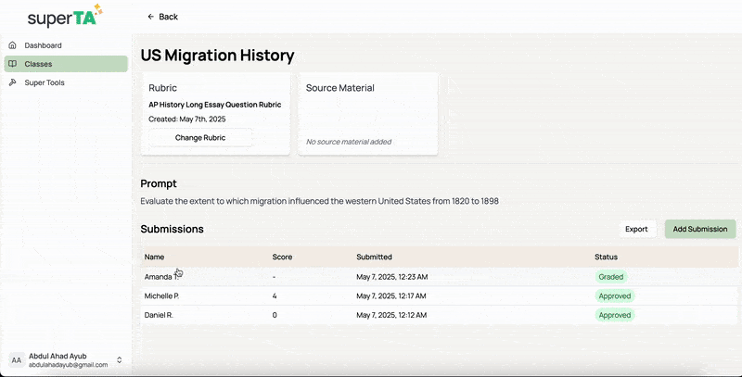Click the back arrow icon
742x377 pixels.
point(151,17)
